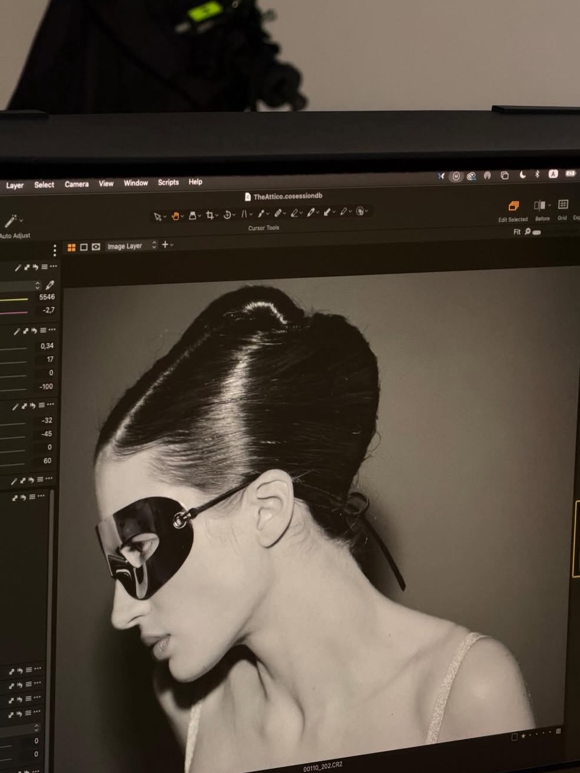Viewport: 580px width, 773px height.
Task: Open the Scripts menu
Action: 168,183
